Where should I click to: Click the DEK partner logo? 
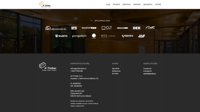point(137,28)
